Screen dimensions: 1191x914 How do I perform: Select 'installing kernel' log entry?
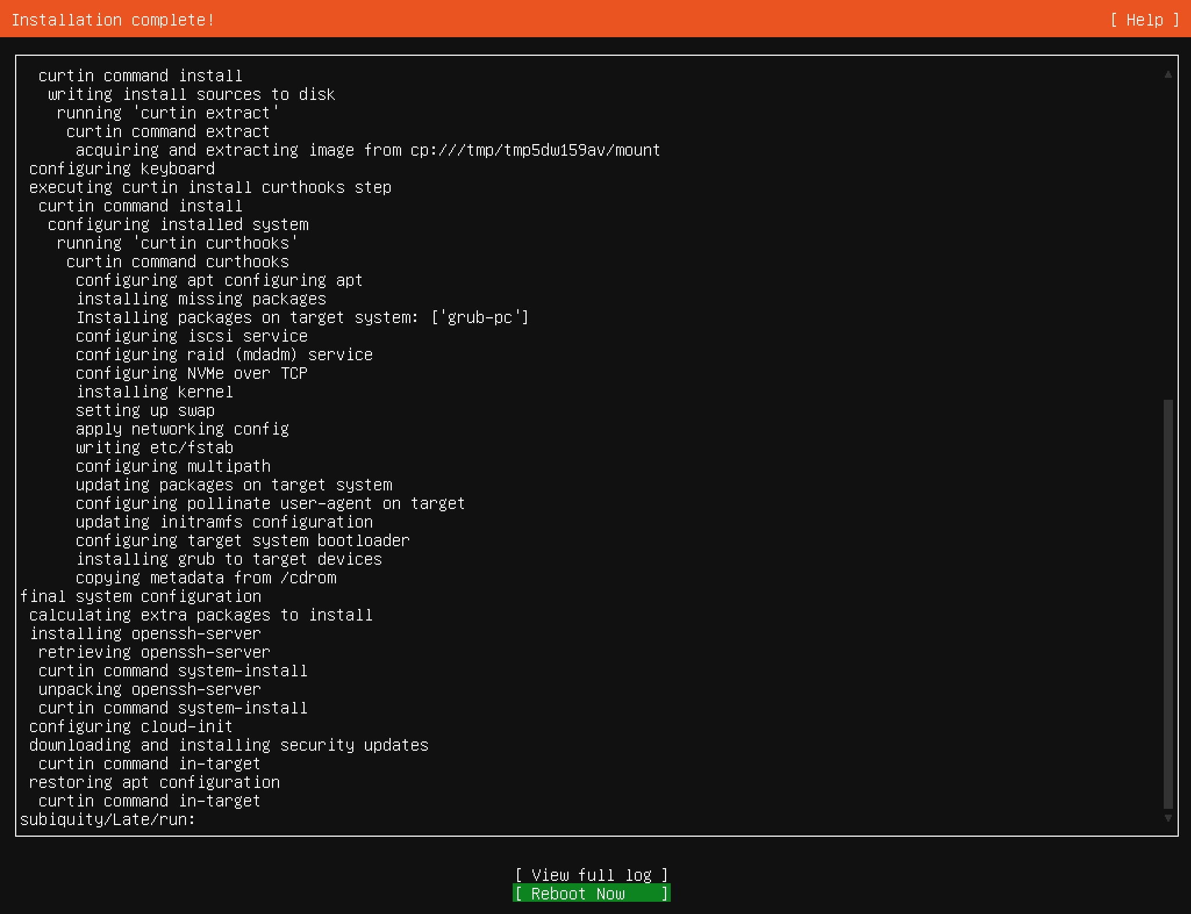pyautogui.click(x=155, y=392)
